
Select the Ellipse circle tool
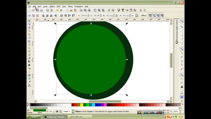click(29, 45)
